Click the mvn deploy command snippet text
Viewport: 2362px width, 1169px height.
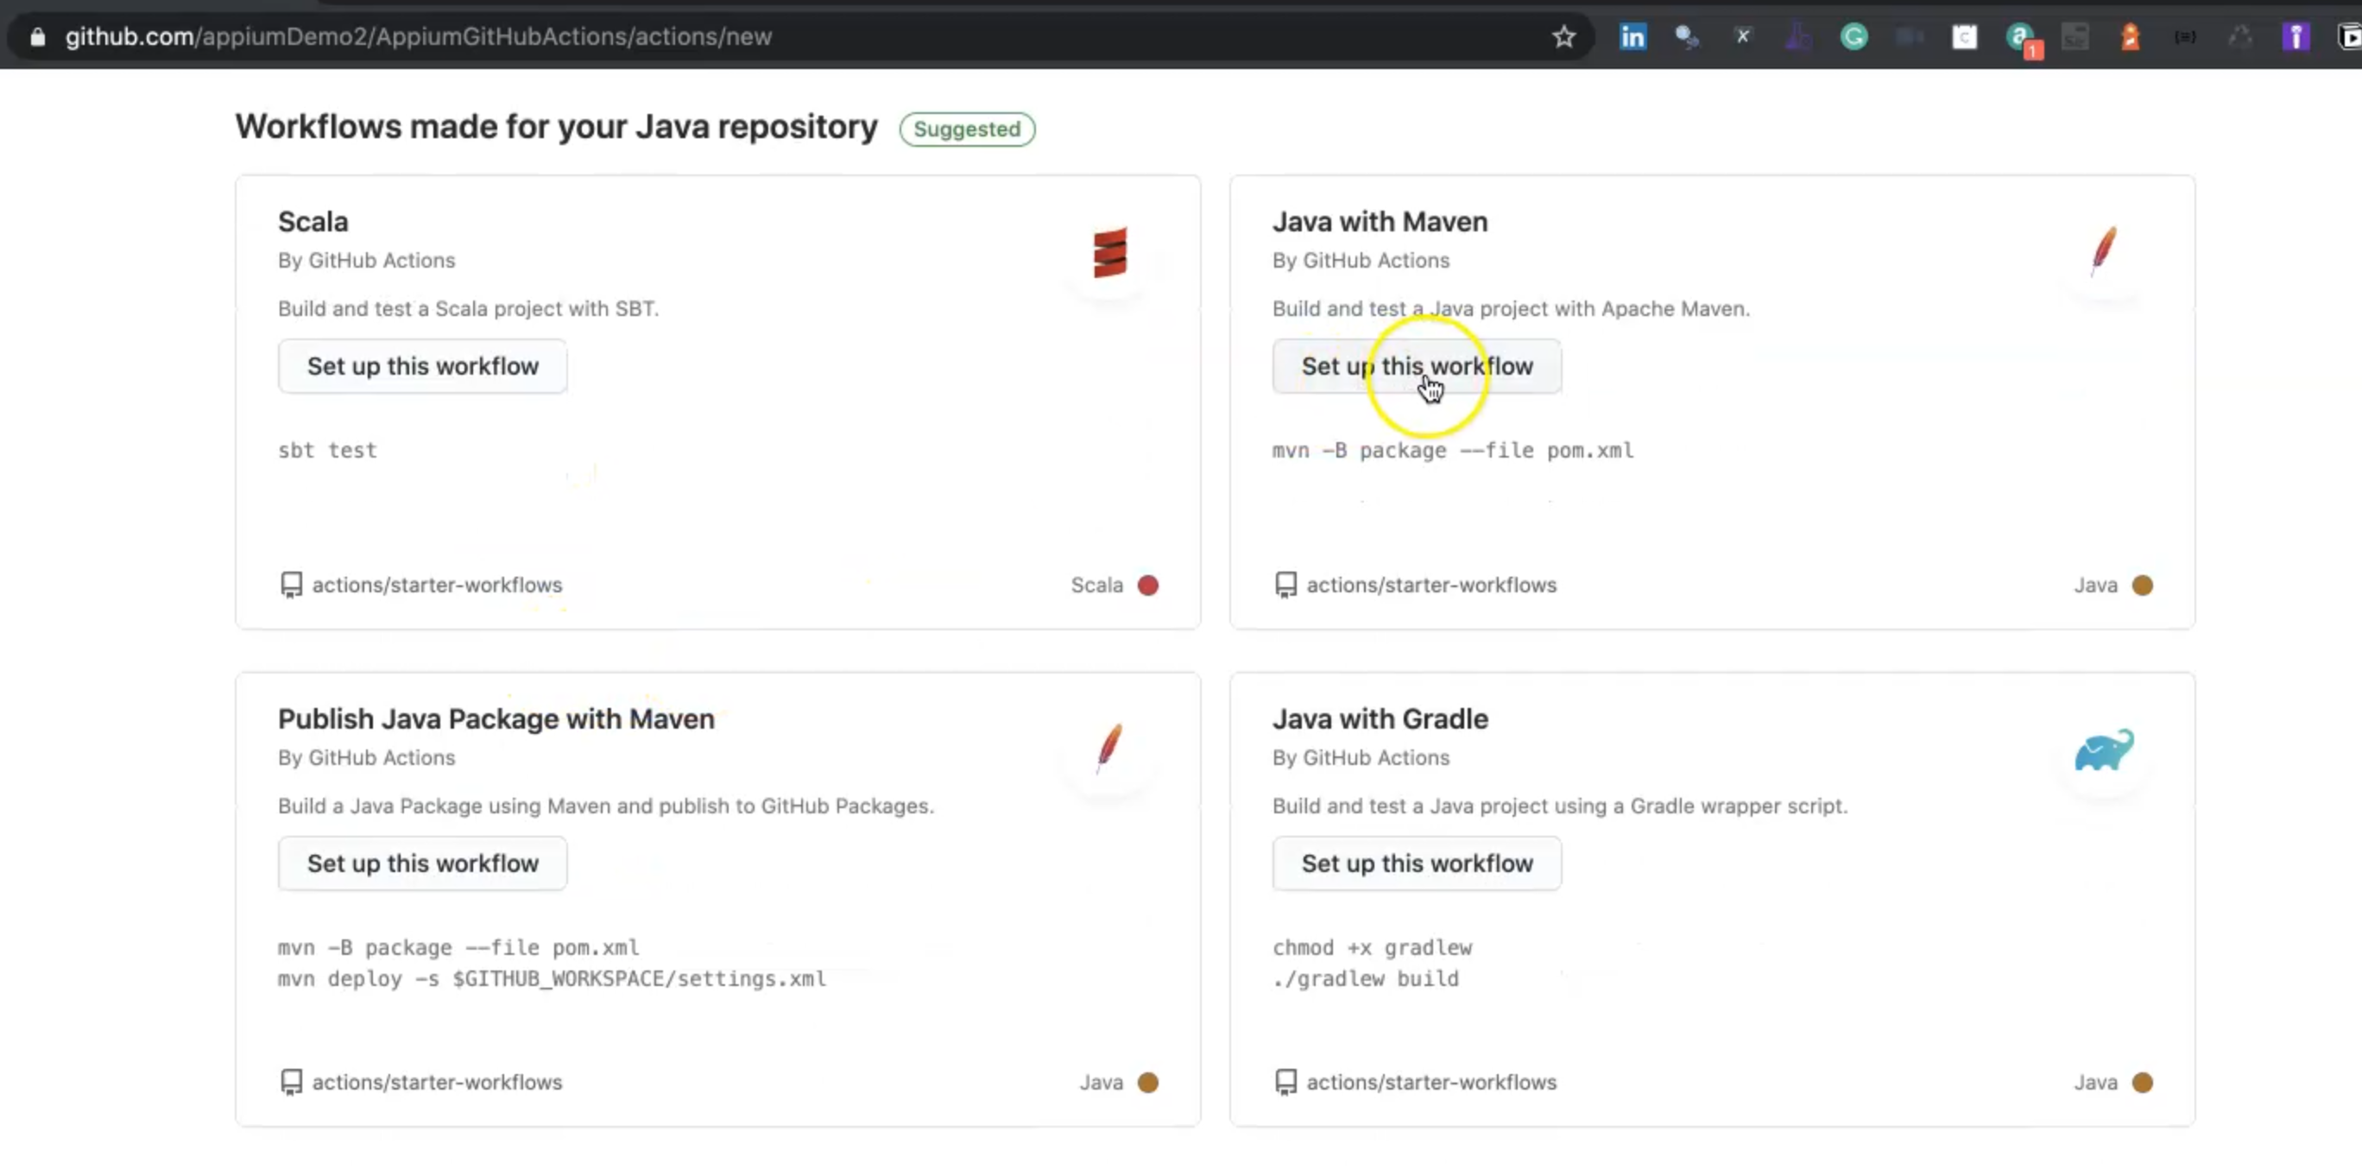point(551,978)
